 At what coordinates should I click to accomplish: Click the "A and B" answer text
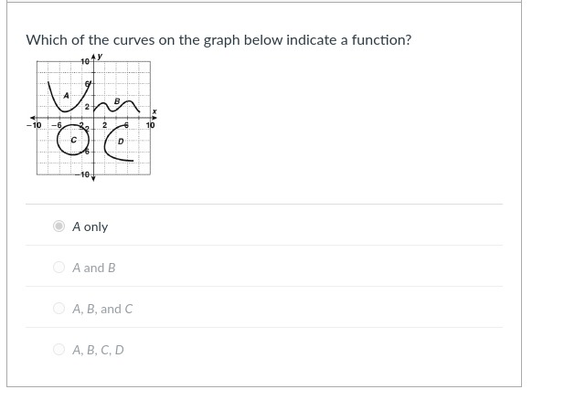coord(94,268)
